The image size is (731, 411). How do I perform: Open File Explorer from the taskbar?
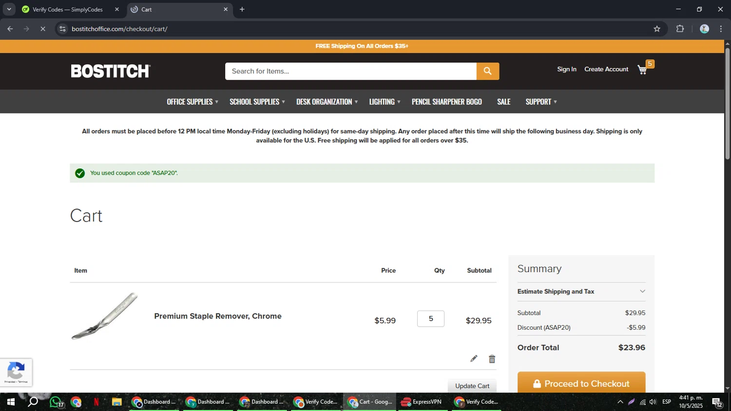[116, 402]
